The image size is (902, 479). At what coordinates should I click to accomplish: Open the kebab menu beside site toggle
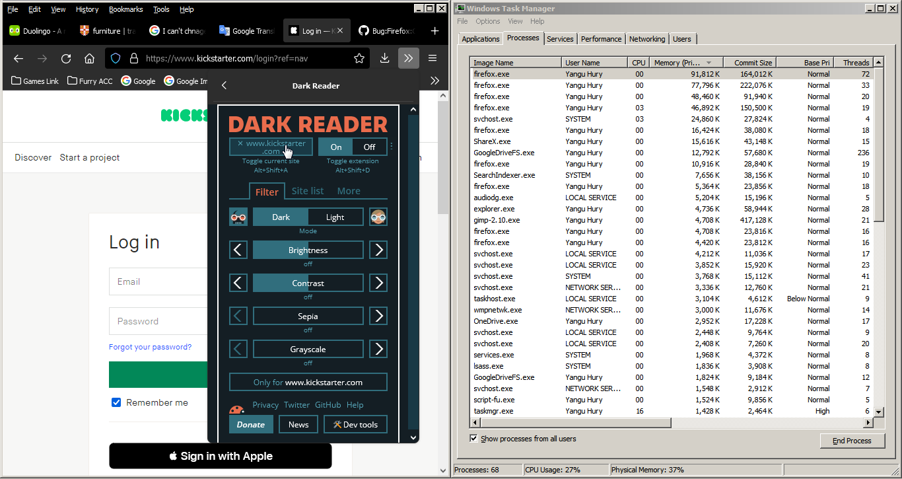pyautogui.click(x=391, y=145)
